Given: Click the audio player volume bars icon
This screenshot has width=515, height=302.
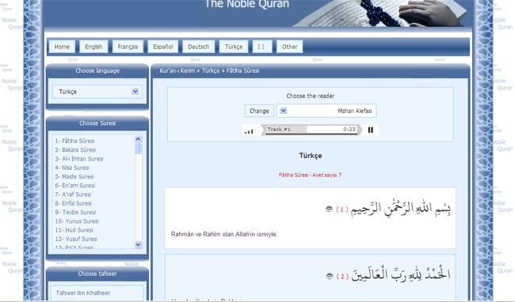Looking at the screenshot, I should 249,130.
